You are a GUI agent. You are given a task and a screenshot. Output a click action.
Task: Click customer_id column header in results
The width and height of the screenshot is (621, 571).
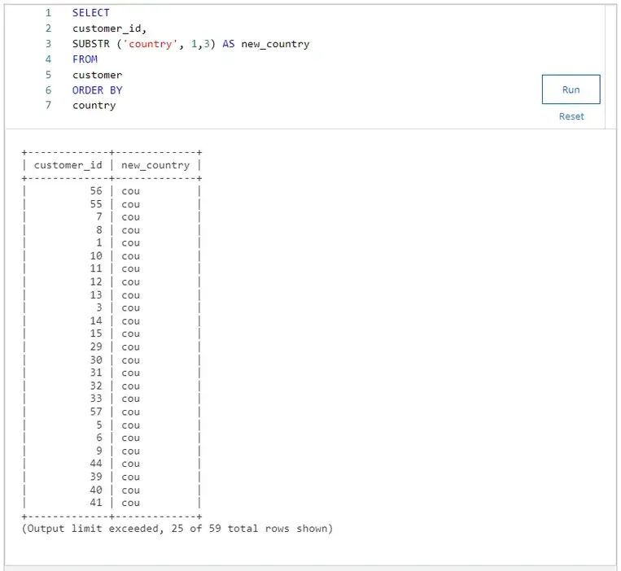68,165
